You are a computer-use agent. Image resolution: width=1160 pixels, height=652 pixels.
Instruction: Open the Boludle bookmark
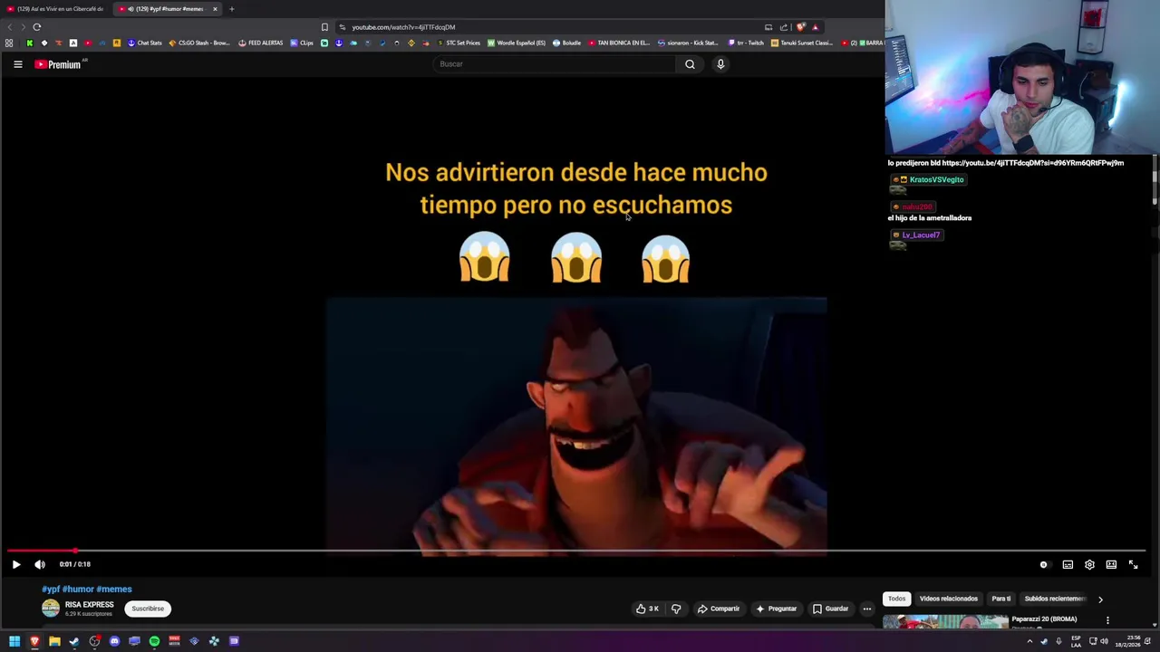coord(566,43)
